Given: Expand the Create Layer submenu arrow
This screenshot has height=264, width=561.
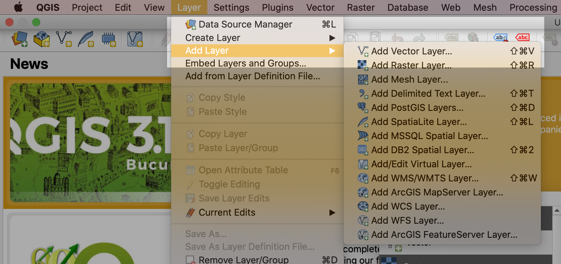Looking at the screenshot, I should point(332,38).
